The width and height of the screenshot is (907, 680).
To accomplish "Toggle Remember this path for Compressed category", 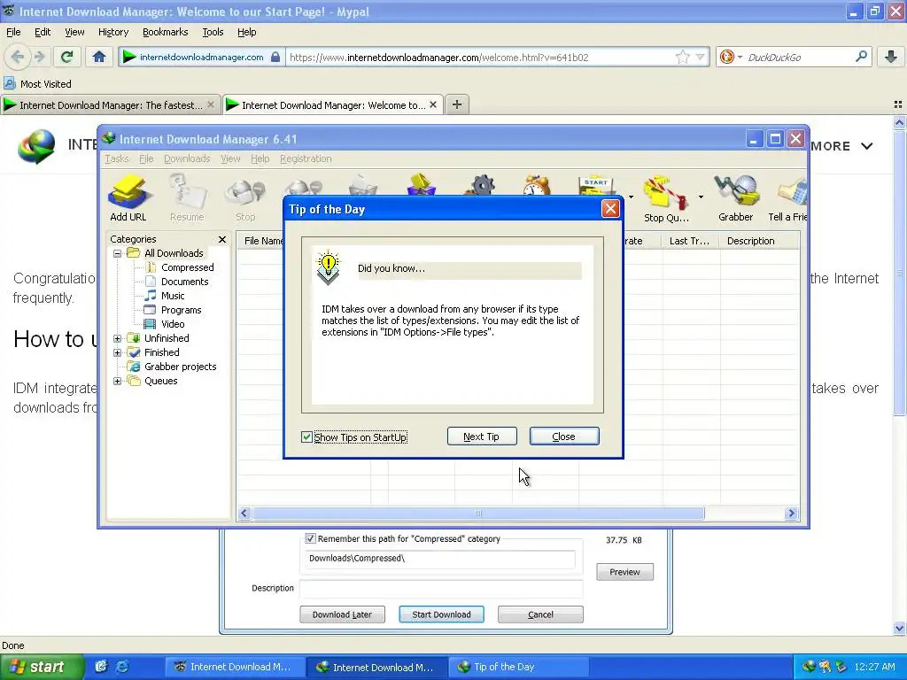I will (x=311, y=539).
